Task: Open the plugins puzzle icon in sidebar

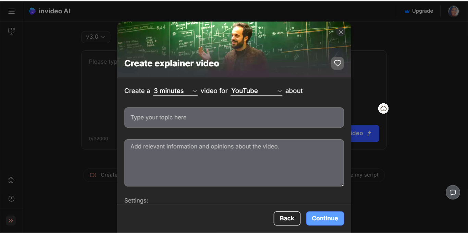Action: point(11,180)
